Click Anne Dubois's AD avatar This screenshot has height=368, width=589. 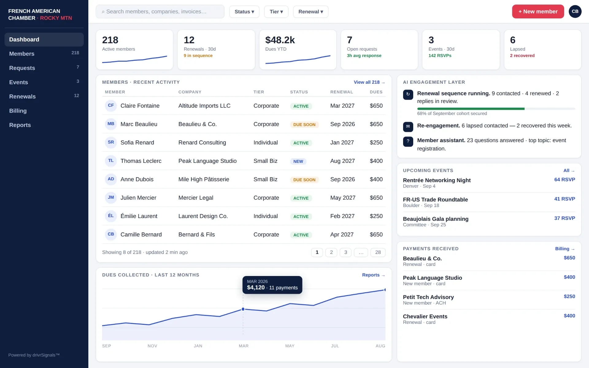pos(111,179)
